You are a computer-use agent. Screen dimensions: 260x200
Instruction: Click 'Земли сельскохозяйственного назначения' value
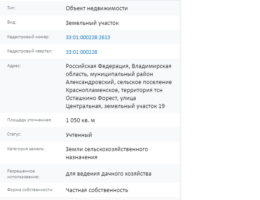click(107, 153)
